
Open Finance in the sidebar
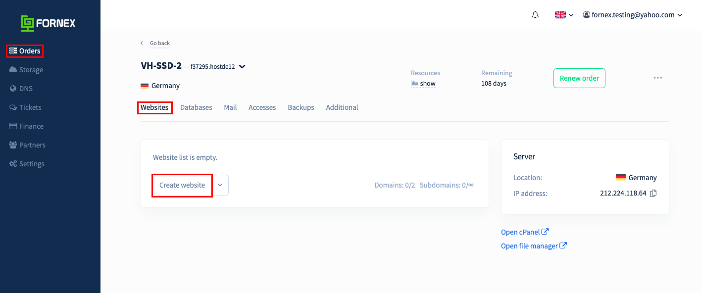(26, 126)
